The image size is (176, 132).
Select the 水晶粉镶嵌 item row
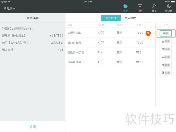click(110, 62)
